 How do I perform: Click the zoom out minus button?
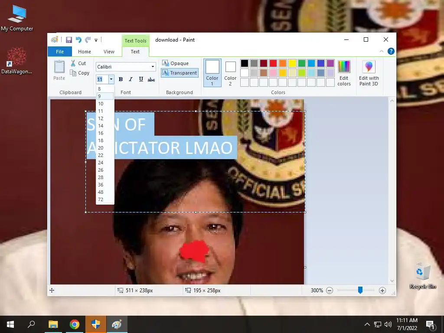click(x=330, y=291)
